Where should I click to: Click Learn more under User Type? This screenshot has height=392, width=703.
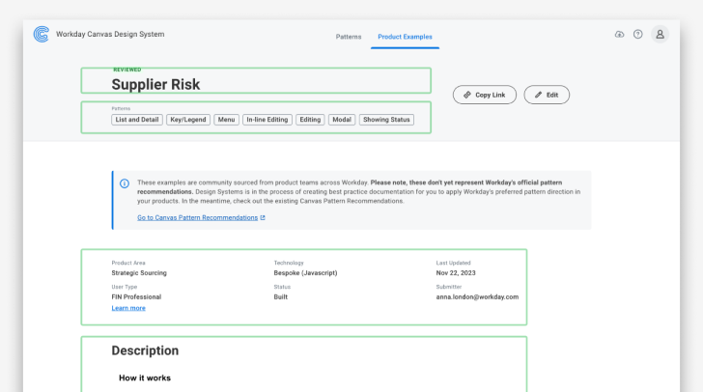click(128, 308)
